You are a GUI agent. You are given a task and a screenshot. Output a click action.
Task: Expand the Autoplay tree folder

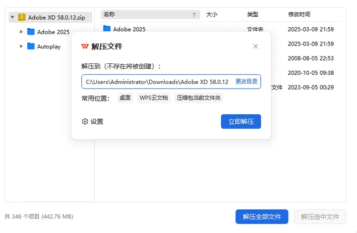[21, 47]
